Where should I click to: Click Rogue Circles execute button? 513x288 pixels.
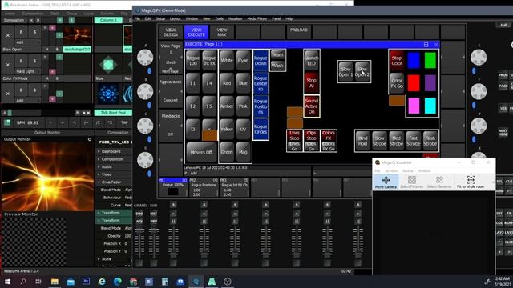261,130
